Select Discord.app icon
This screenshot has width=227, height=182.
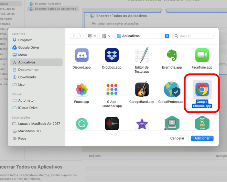(82, 55)
